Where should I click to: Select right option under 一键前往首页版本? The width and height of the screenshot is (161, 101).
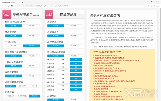click(x=31, y=66)
